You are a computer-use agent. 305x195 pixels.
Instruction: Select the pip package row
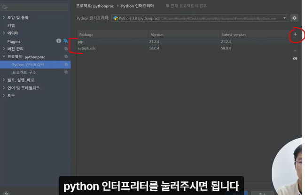(183, 42)
